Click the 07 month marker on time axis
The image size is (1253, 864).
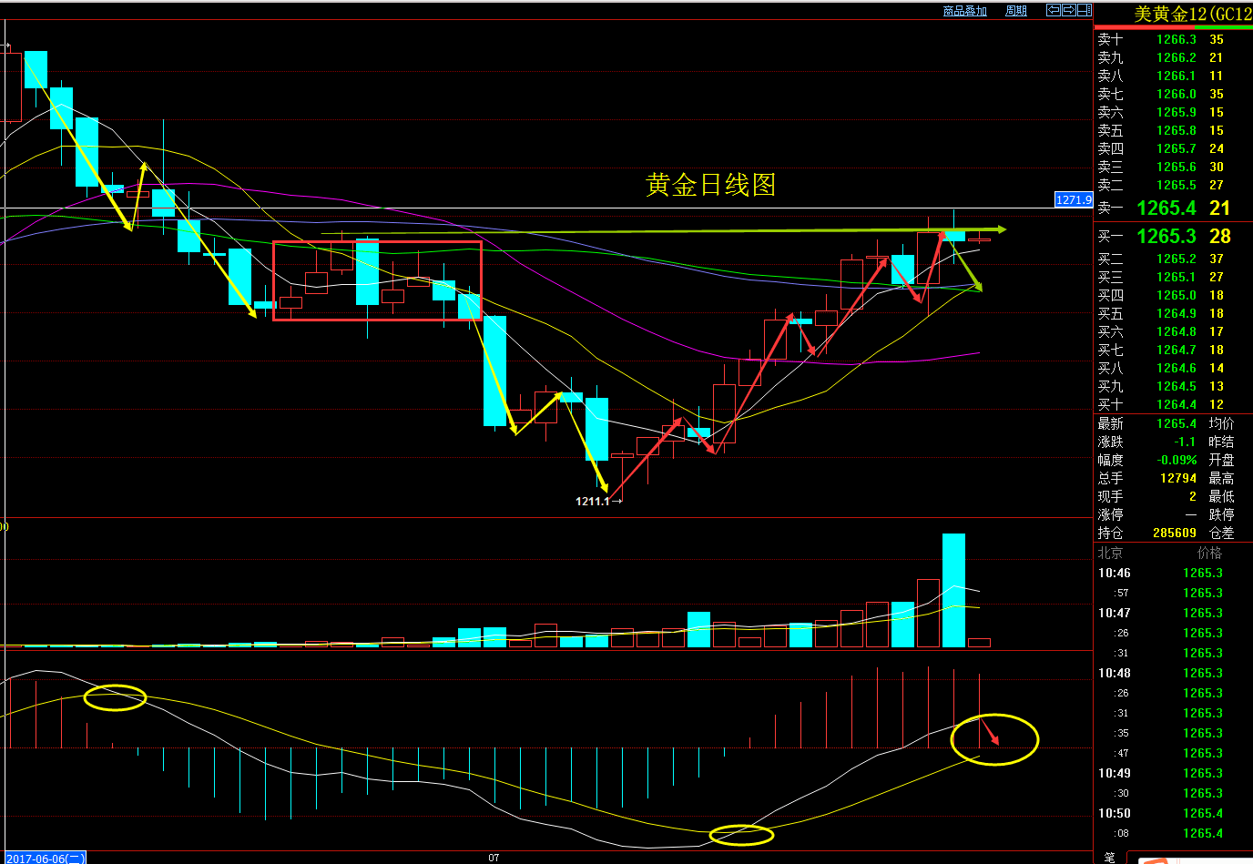click(x=494, y=858)
